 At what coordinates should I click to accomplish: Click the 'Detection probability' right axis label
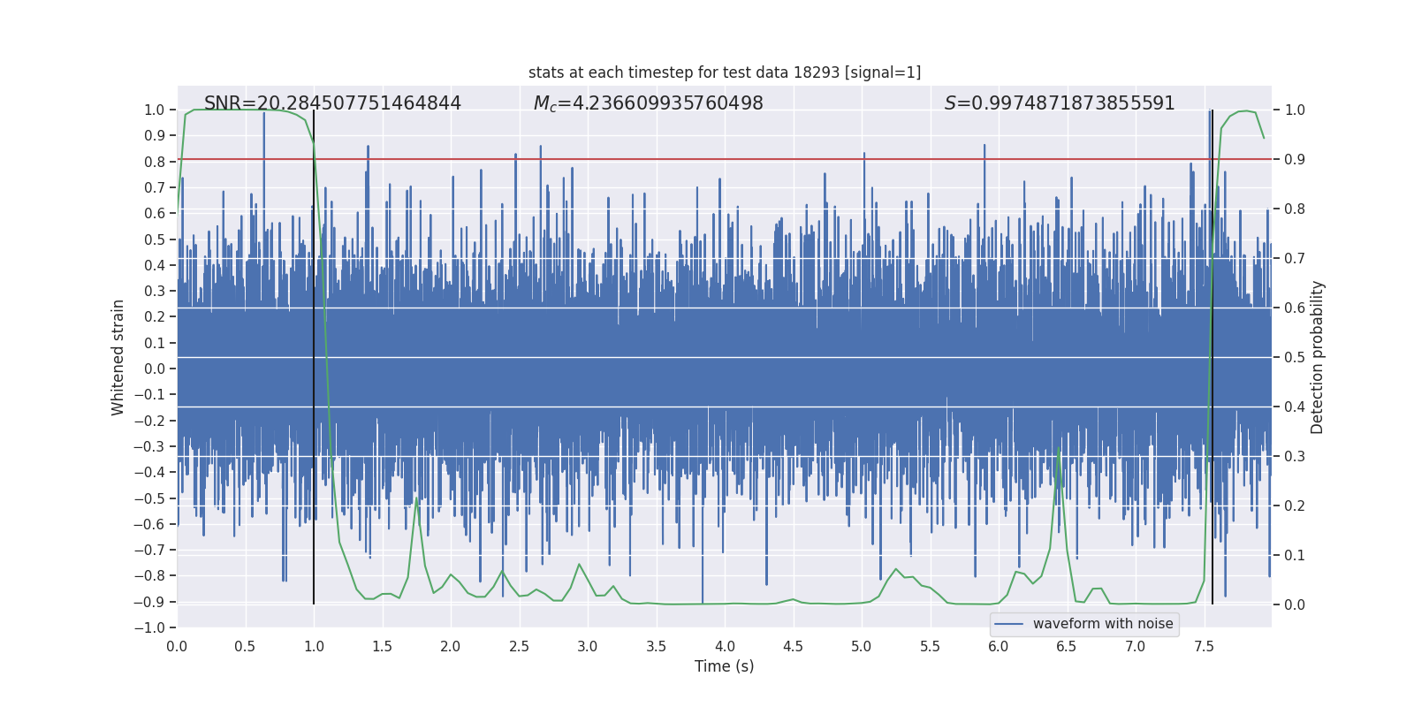pos(1317,357)
